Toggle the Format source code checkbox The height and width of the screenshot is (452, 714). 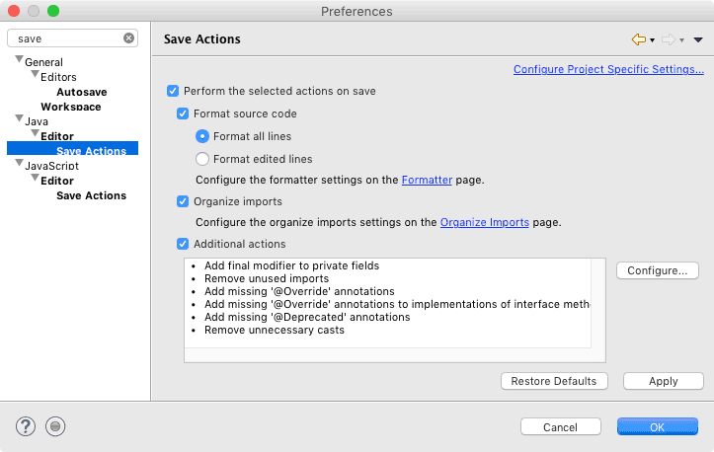point(183,113)
